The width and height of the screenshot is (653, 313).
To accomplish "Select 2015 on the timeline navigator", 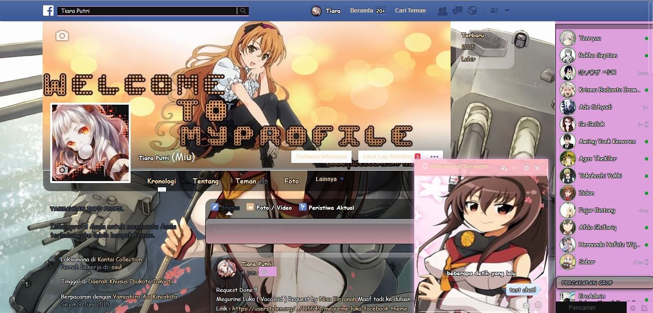I will [x=468, y=47].
